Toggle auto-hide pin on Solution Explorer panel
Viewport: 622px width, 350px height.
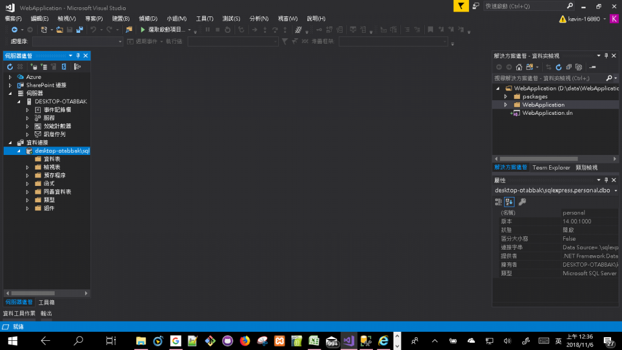(606, 55)
